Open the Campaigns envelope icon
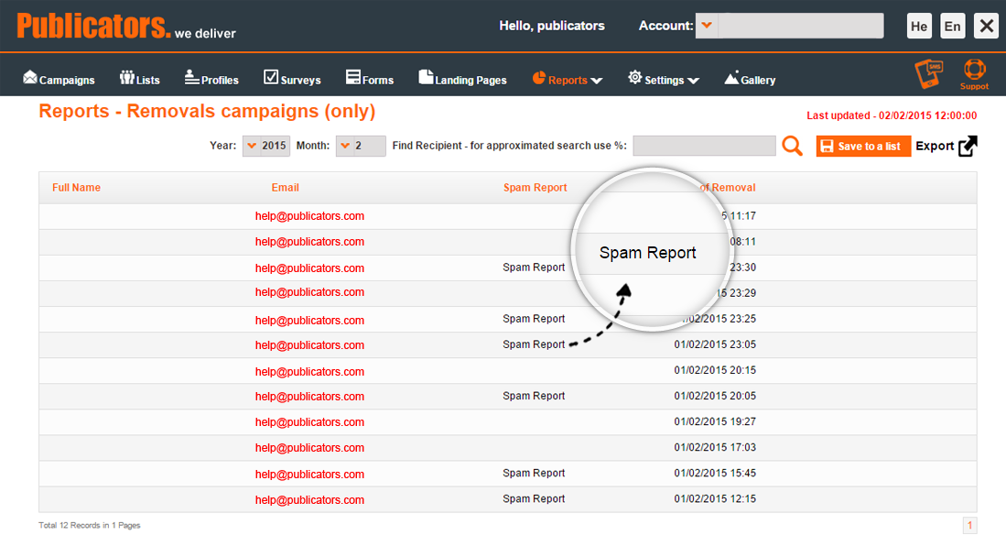Image resolution: width=1006 pixels, height=557 pixels. click(x=30, y=78)
